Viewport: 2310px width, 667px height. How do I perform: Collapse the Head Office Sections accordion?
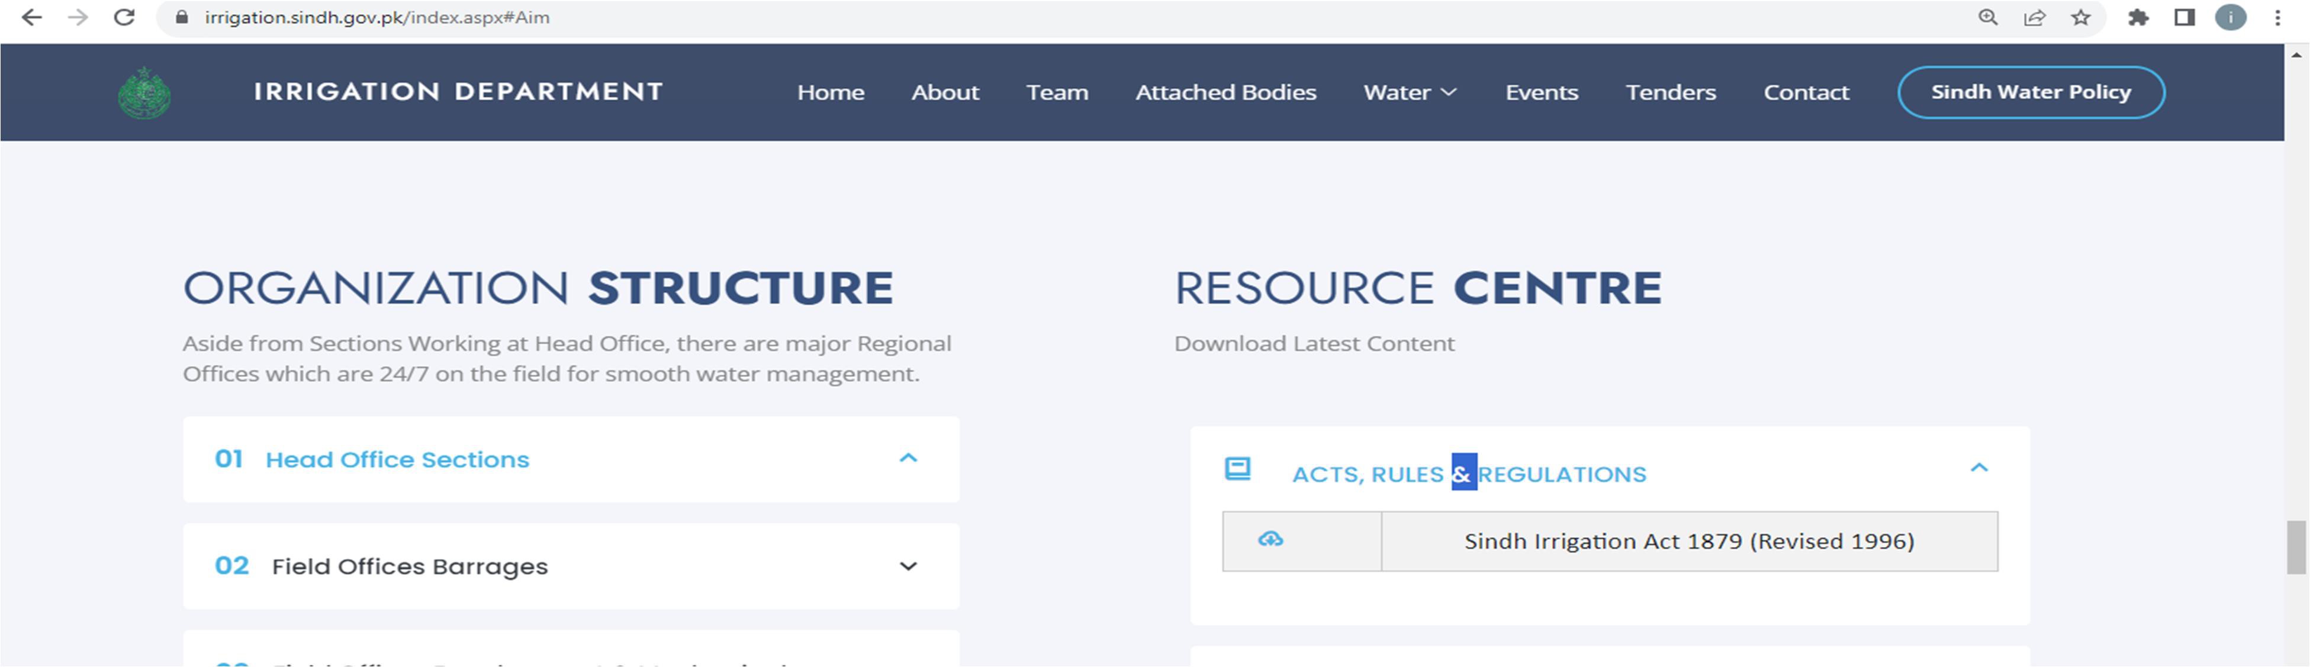point(908,458)
